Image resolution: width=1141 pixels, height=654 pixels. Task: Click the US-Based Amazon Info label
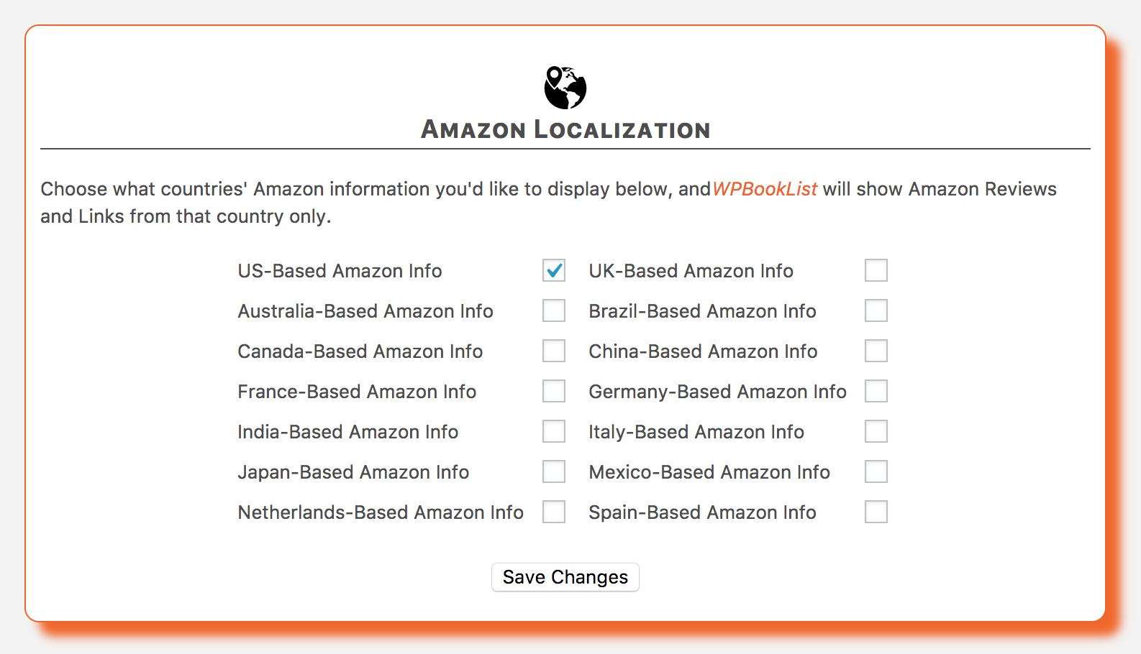340,271
